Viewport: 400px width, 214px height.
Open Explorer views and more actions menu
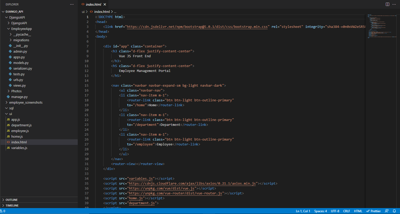[x=72, y=4]
